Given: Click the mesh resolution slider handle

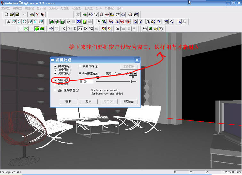Looking at the screenshot, I should [x=131, y=82].
